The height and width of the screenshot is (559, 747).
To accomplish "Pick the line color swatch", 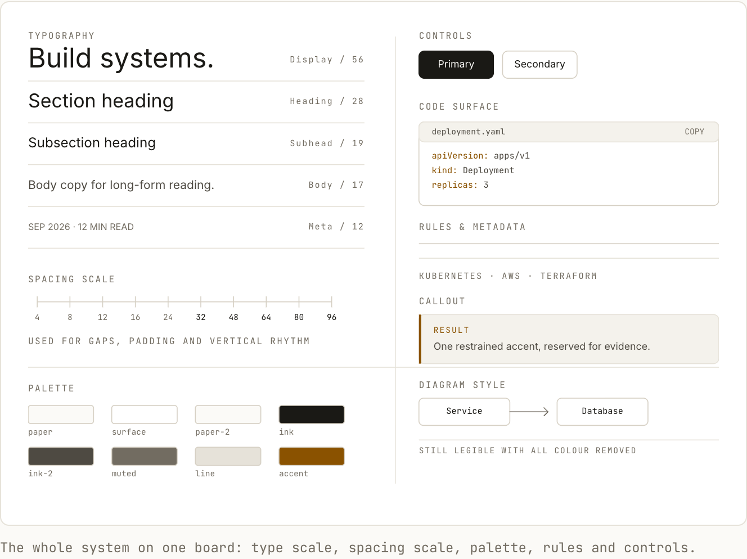I will click(x=228, y=456).
